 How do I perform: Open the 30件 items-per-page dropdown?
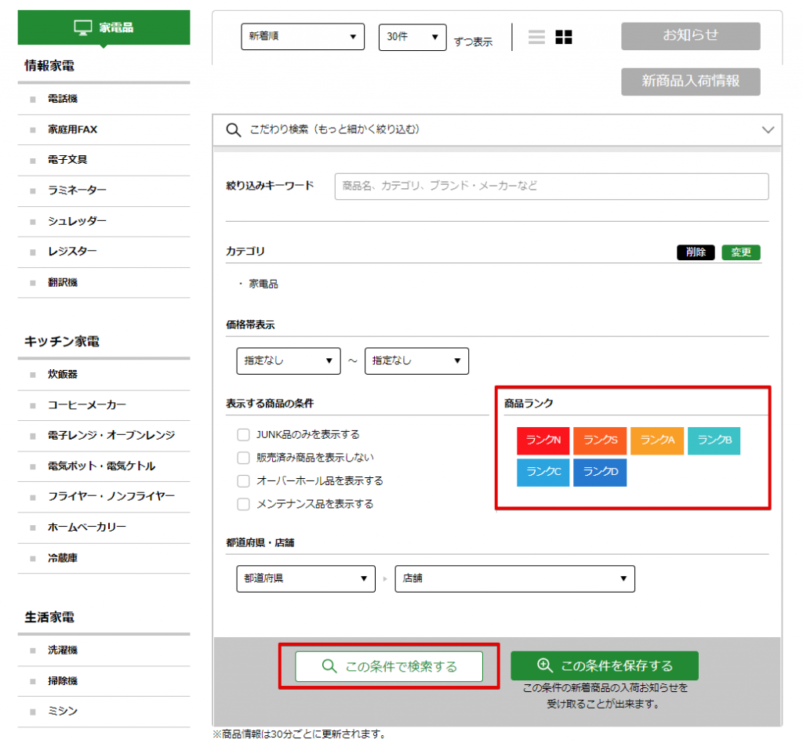[x=412, y=37]
